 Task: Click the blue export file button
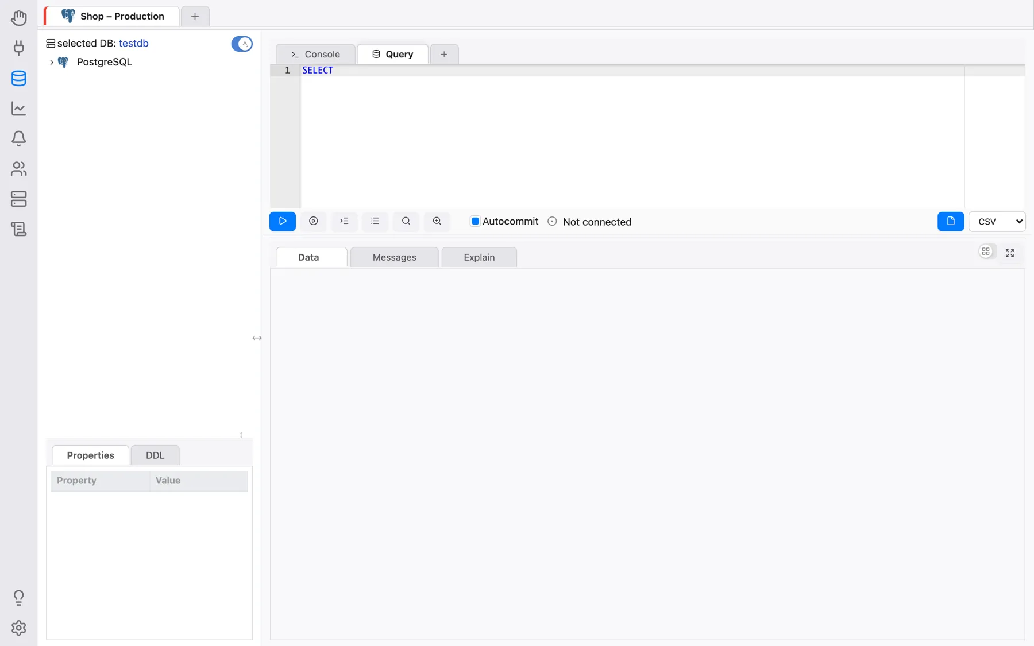951,221
